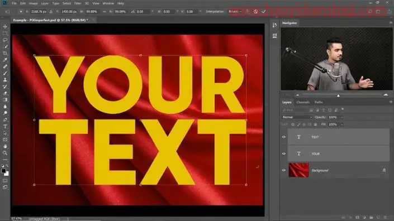Hide the YOUR layer
The image size is (394, 221).
click(284, 154)
